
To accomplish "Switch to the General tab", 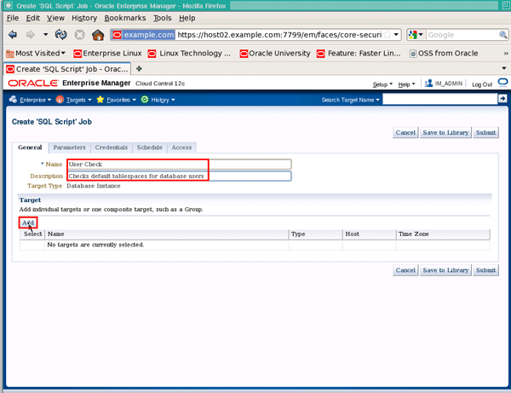I will (x=30, y=147).
